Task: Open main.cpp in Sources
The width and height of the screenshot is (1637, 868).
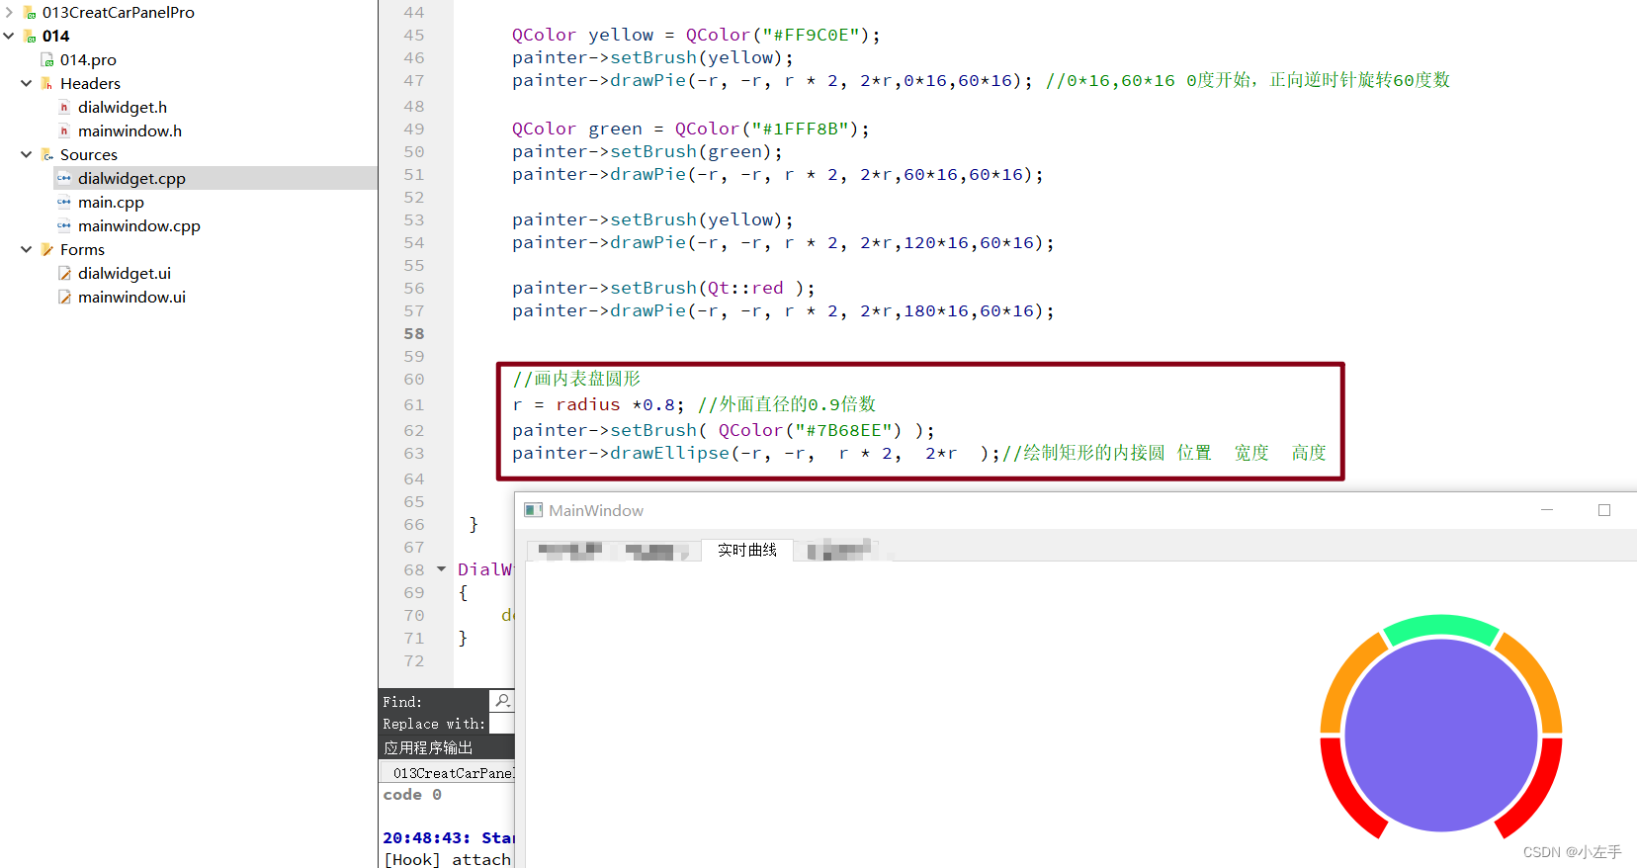Action: tap(111, 202)
